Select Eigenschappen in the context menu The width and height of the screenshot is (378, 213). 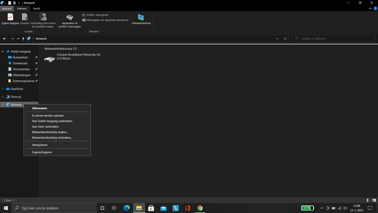[x=42, y=152]
